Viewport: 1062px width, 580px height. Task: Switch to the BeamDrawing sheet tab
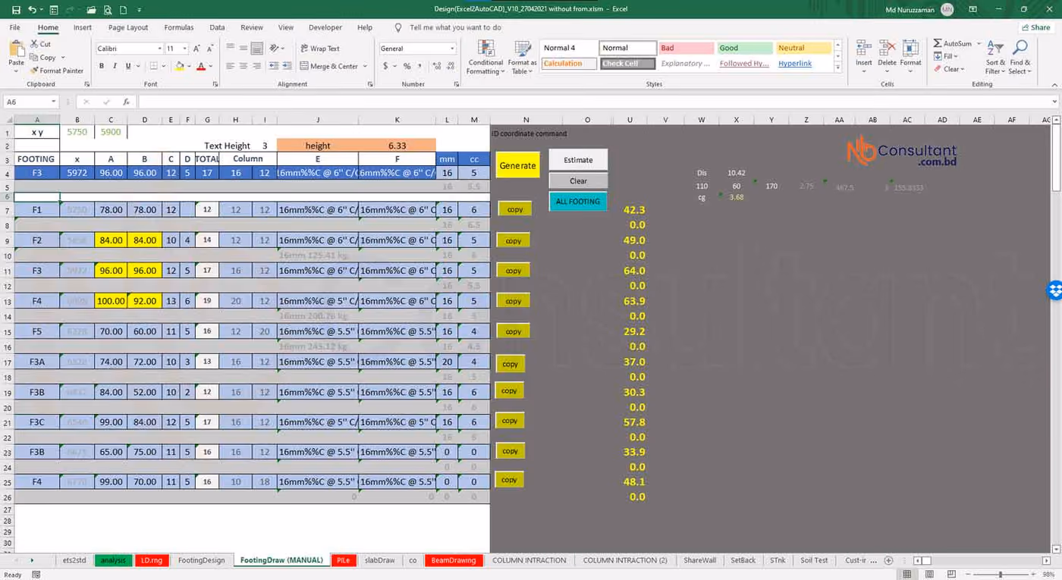[x=453, y=560]
